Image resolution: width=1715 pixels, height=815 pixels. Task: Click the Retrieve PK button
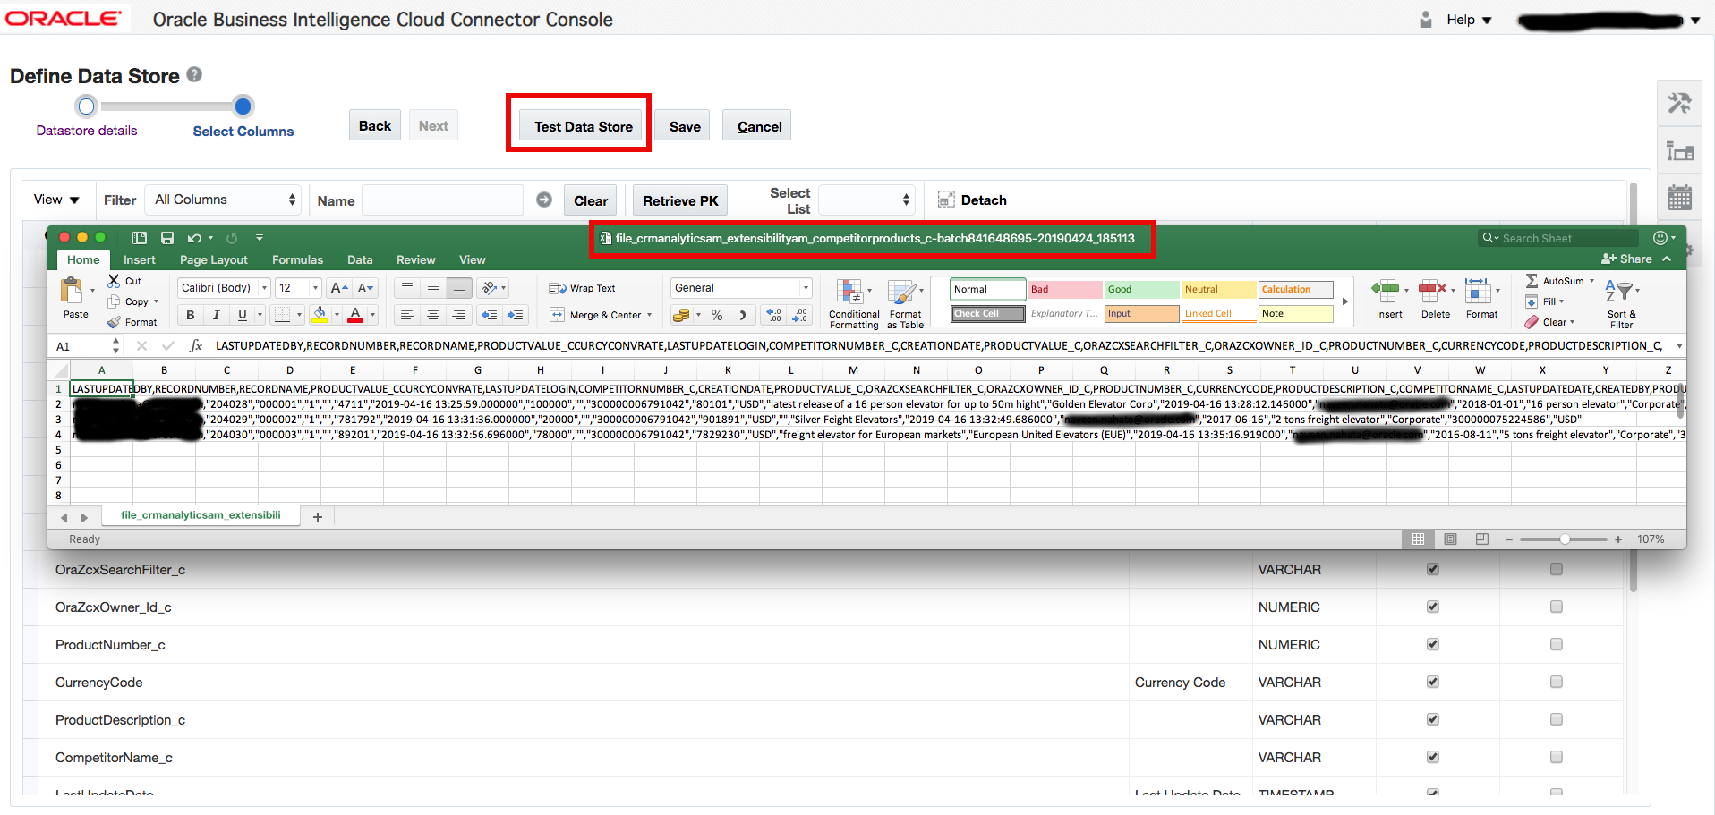click(679, 200)
